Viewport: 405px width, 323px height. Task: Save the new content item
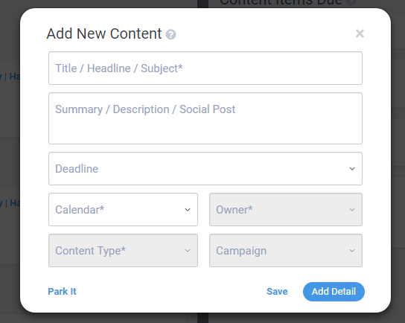click(x=277, y=292)
